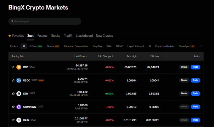Open the TradFi tab
The image size is (214, 127).
coord(68,36)
